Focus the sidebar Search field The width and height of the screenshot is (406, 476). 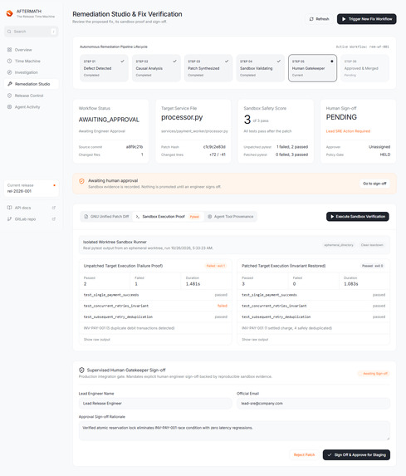point(32,32)
